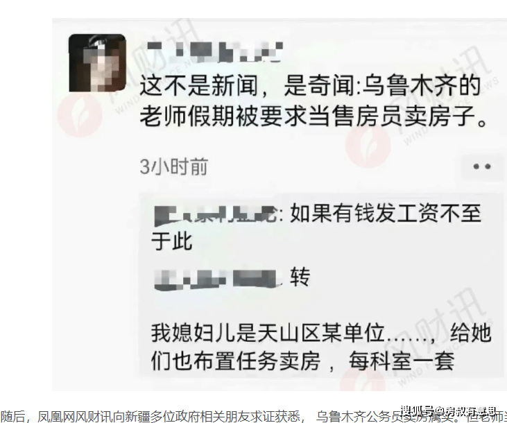Viewport: 507px width, 423px height.
Task: Click red leaf watermark logo beside '3小时前' row
Action: [x=368, y=147]
